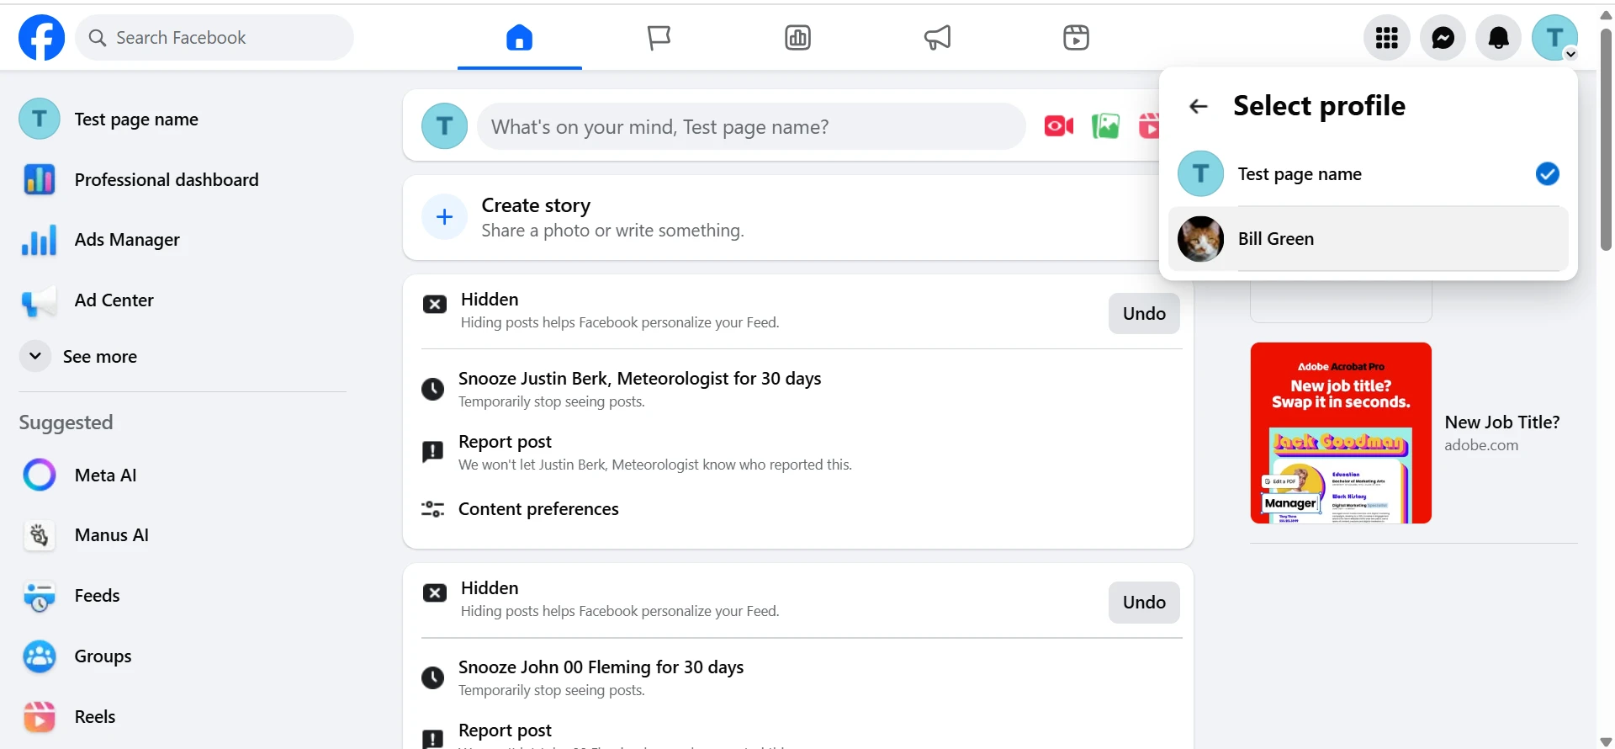Switch to Bill Green profile
The height and width of the screenshot is (749, 1615).
point(1369,239)
